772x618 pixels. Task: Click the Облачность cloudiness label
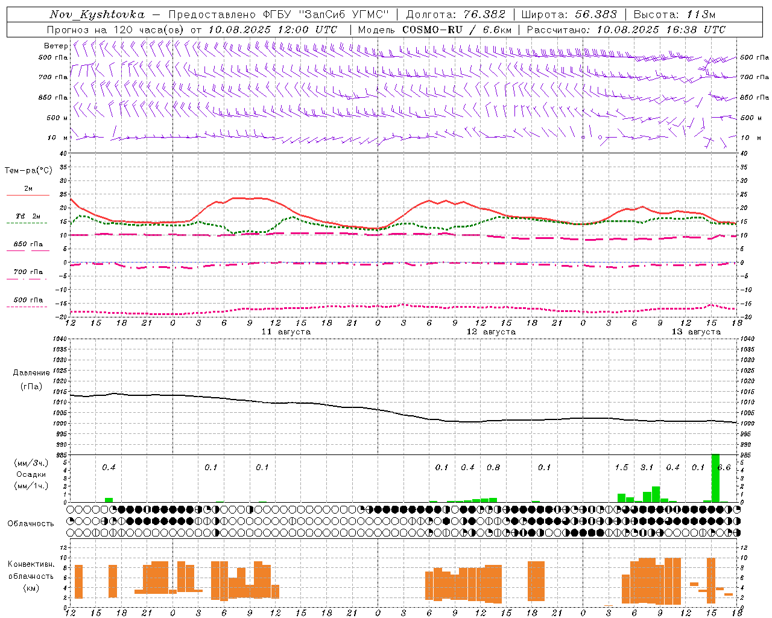coord(31,524)
